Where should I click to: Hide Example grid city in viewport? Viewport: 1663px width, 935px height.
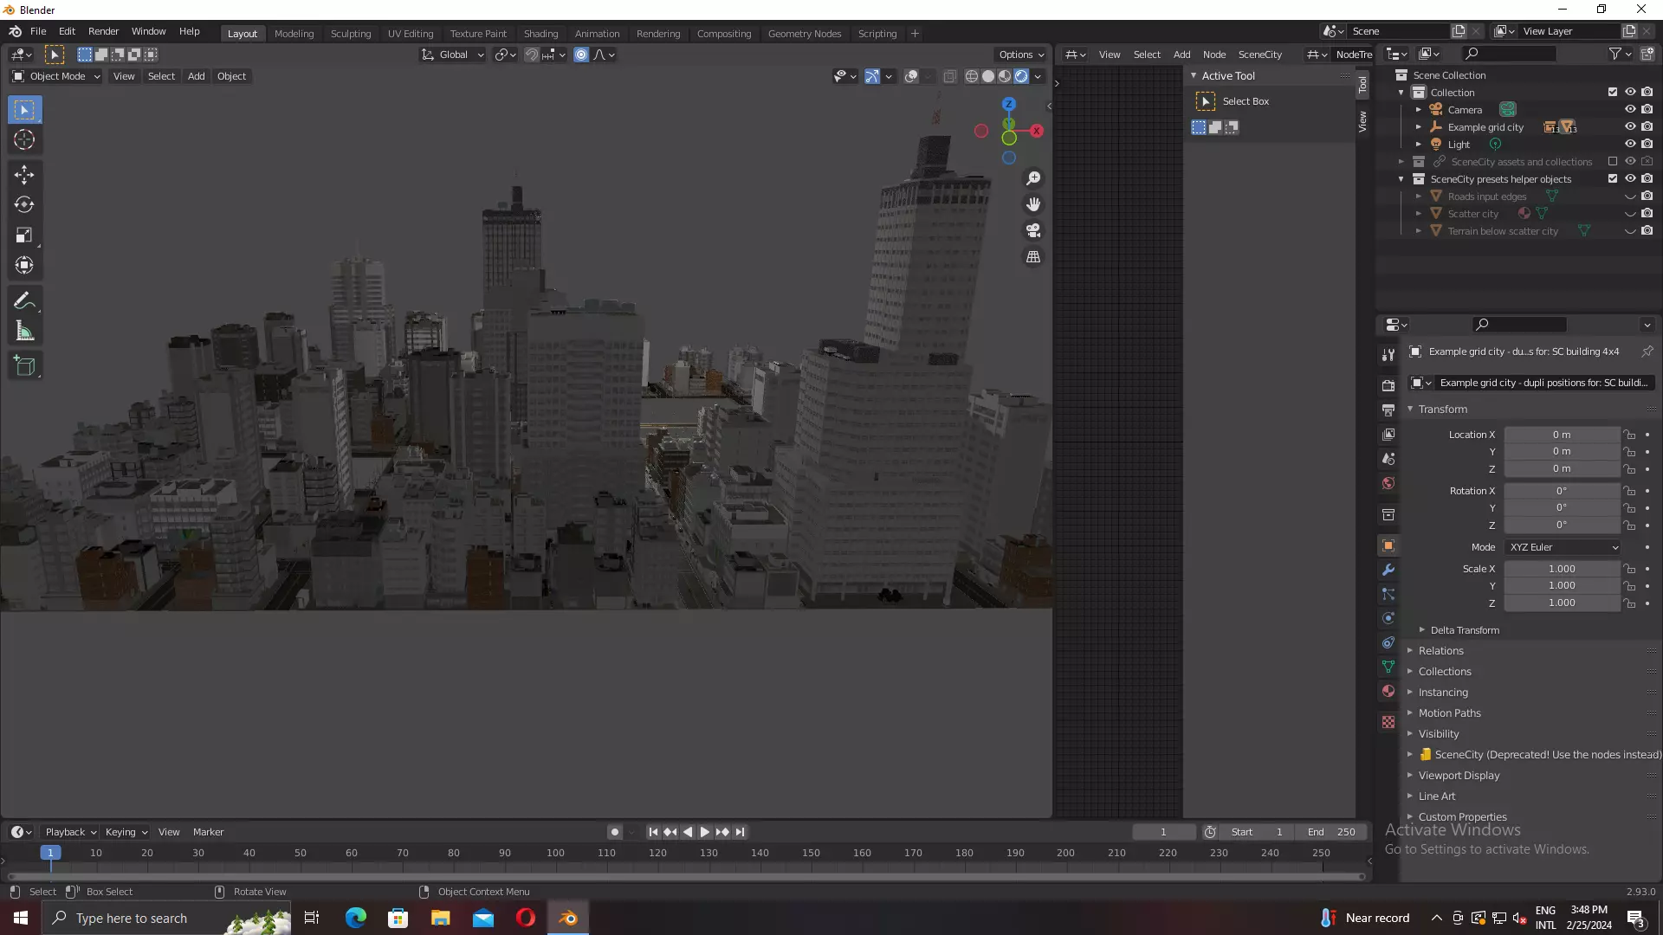click(x=1630, y=126)
